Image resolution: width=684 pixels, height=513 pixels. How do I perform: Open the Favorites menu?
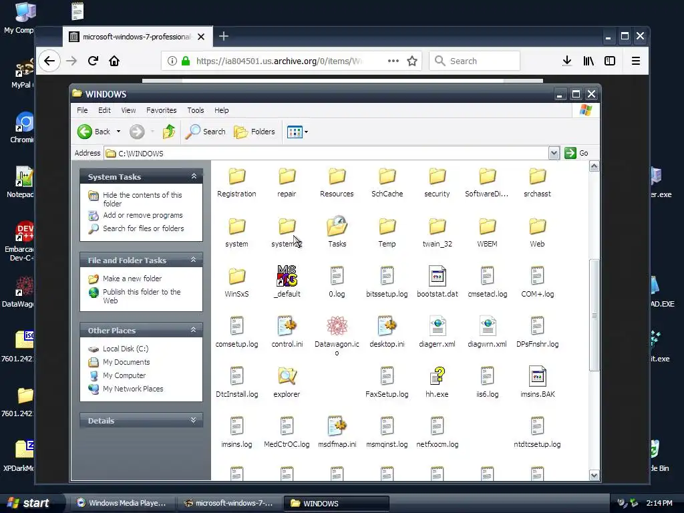coord(162,110)
